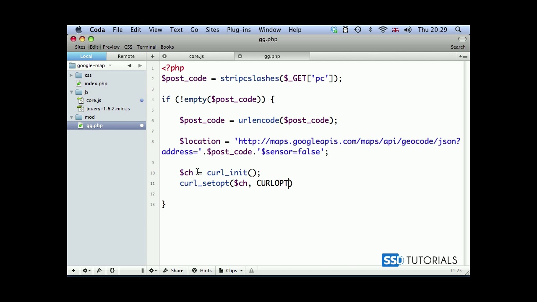Open the sidebar gear action menu
Screen dimensions: 537x302
point(86,271)
